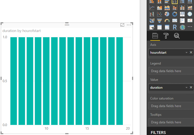Select the first teal bar in chart
Image resolution: width=194 pixels, height=135 pixels.
[14, 81]
